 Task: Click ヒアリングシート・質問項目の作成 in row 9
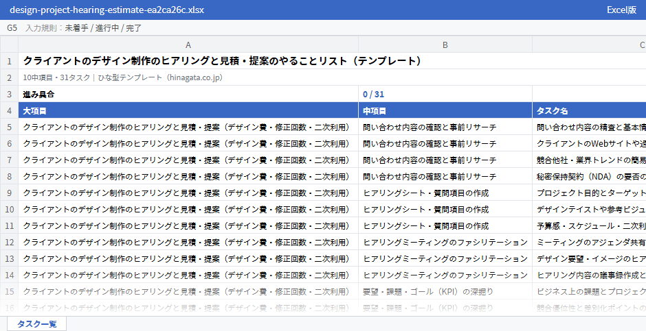point(445,193)
